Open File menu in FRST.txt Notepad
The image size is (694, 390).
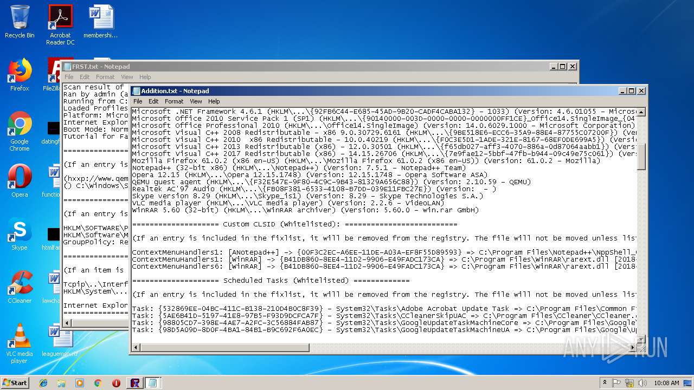click(x=69, y=77)
